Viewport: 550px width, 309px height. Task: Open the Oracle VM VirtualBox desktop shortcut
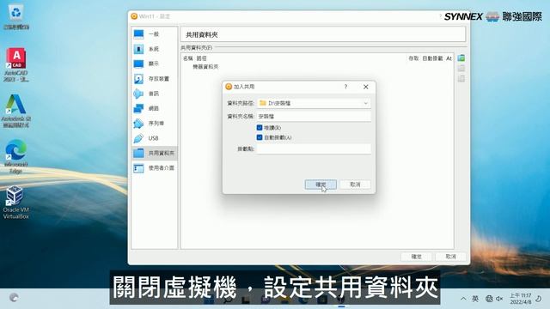point(16,203)
